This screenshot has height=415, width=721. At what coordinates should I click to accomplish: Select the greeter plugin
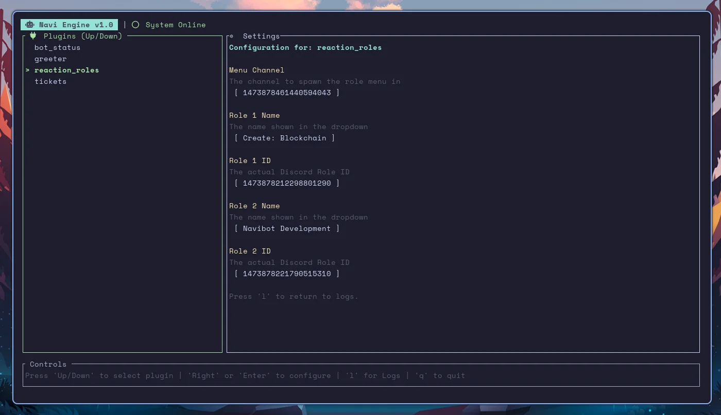coord(50,59)
